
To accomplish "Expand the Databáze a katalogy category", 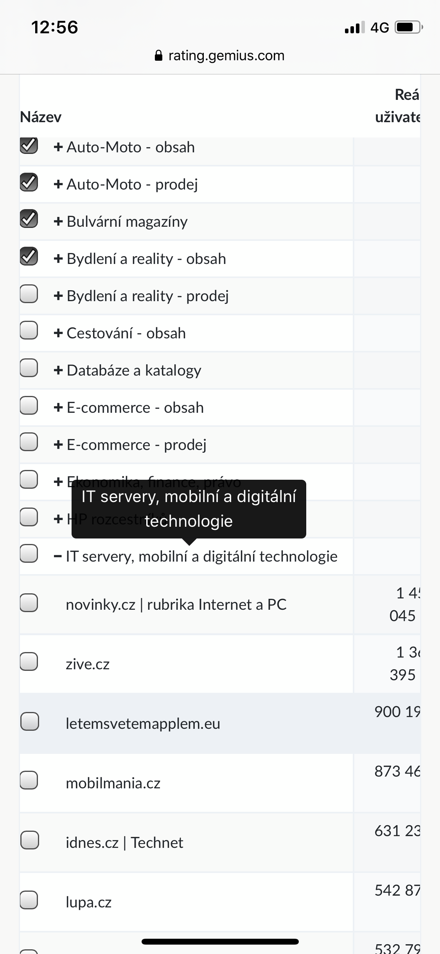I will (58, 370).
